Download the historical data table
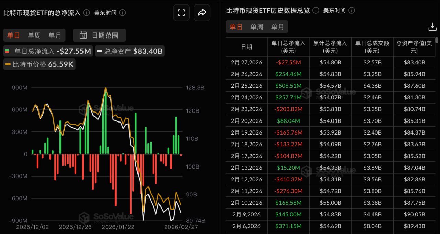The height and width of the screenshot is (234, 440). (x=432, y=27)
